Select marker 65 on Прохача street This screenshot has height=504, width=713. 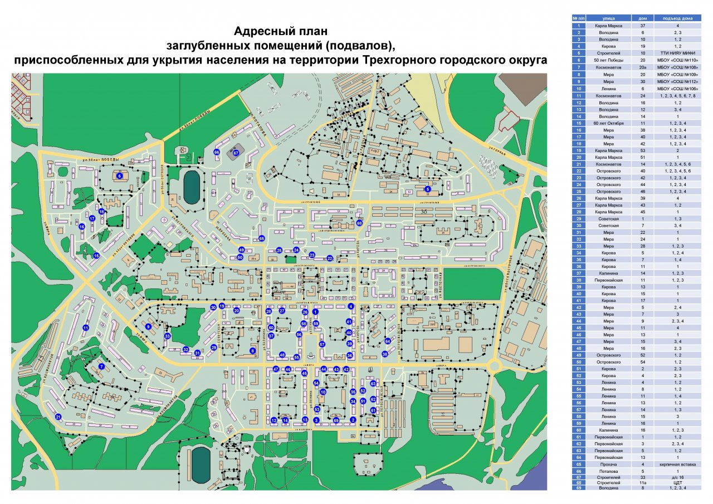point(261,238)
